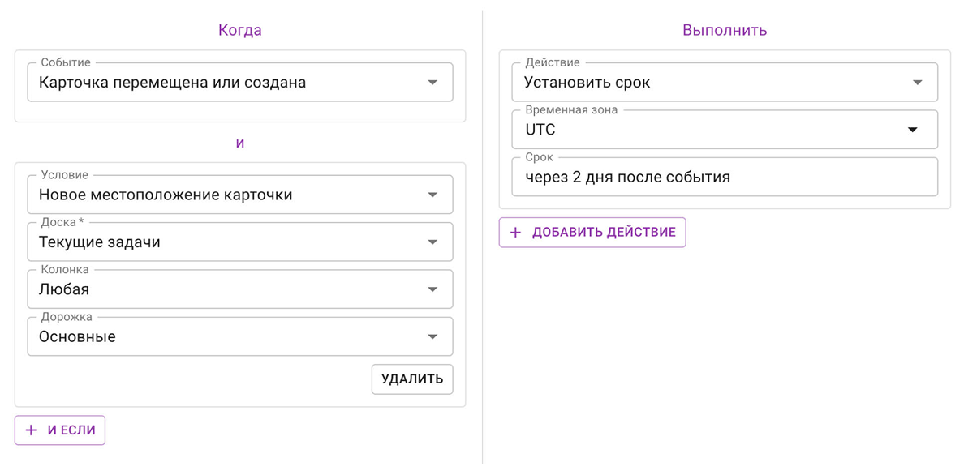Click the ДОБАВИТЬ ДЕЙСТВИЕ button
The width and height of the screenshot is (964, 475).
[592, 233]
